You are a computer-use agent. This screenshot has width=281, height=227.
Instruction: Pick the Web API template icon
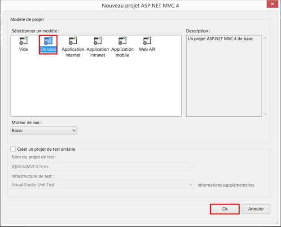coord(147,41)
